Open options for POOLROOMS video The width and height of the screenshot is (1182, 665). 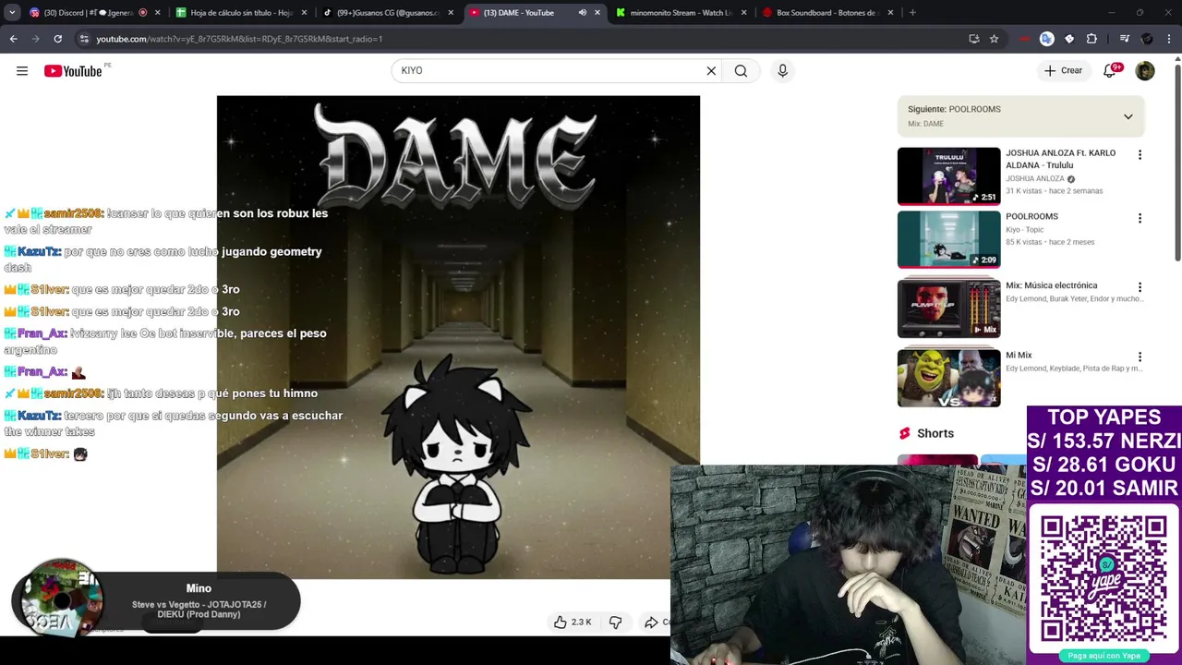click(1140, 219)
